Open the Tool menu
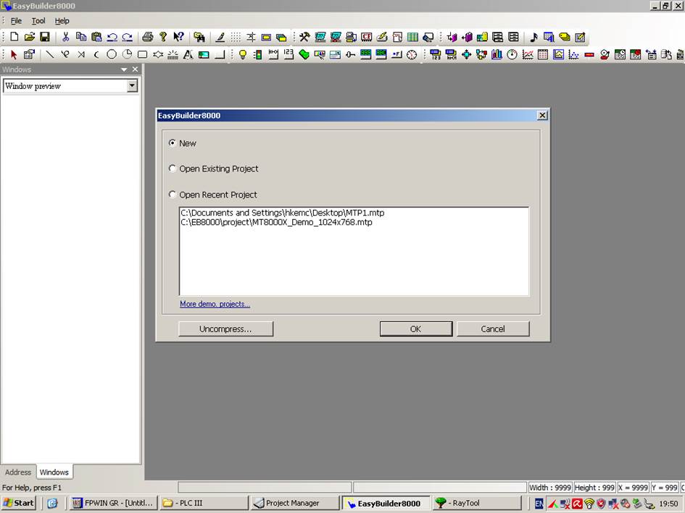The image size is (685, 513). tap(38, 20)
